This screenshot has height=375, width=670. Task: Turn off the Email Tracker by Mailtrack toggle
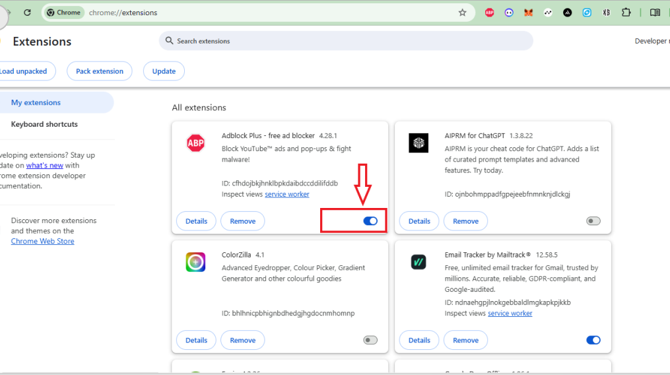(593, 340)
